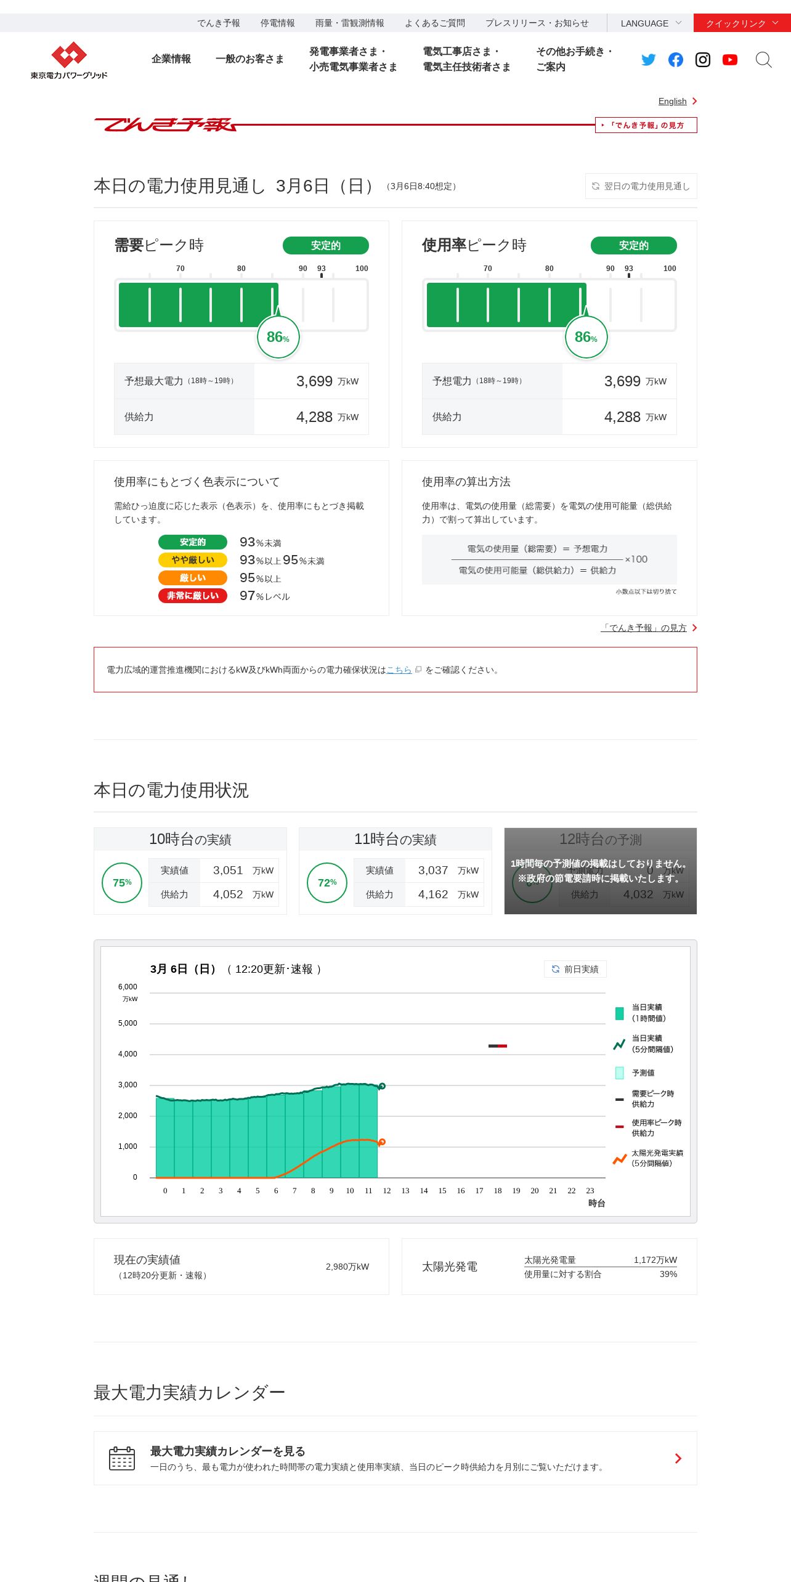
Task: Click the external link icon beside こちら
Action: 418,670
